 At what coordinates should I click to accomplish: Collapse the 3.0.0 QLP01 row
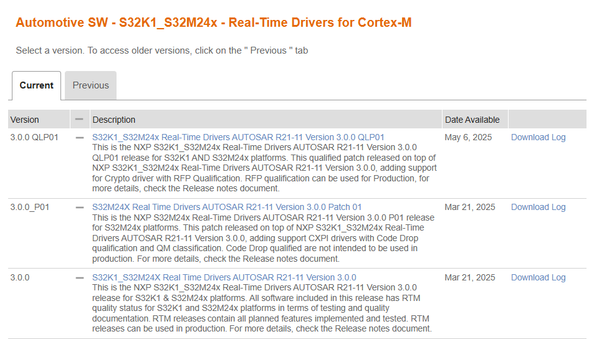point(80,138)
